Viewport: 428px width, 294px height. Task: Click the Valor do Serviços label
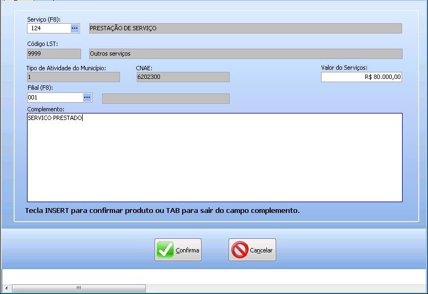click(x=344, y=68)
